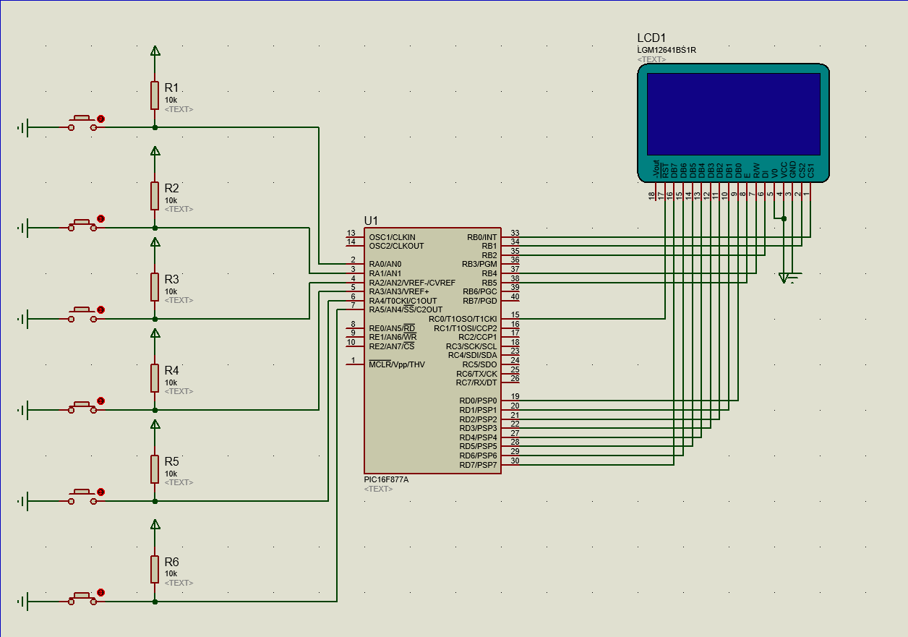Toggle the red latch dot on R4's button

(x=100, y=401)
